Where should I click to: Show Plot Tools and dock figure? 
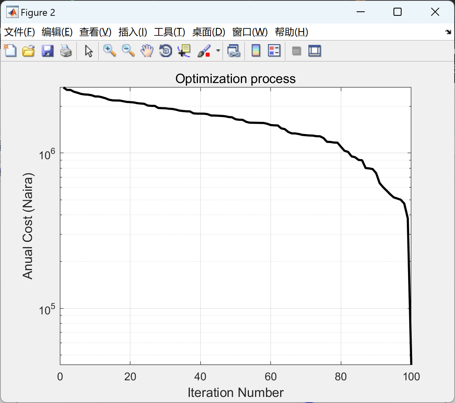click(315, 51)
